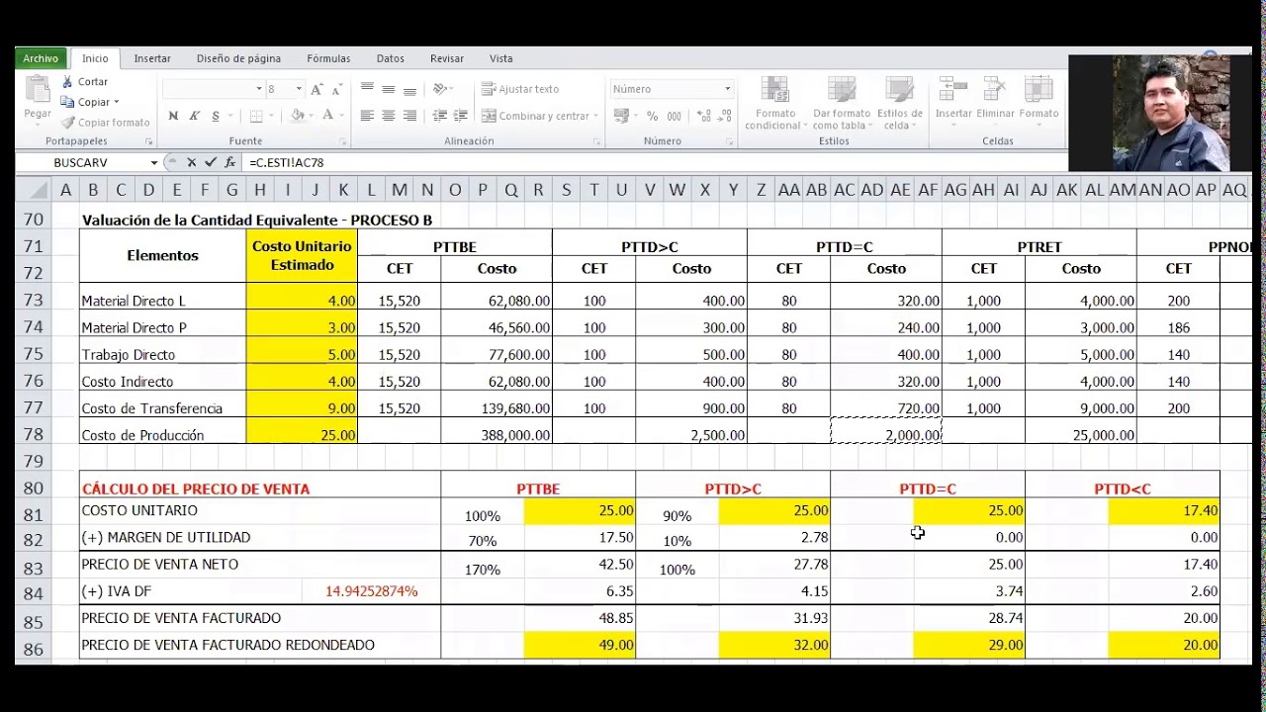Toggle Combinar y centrar for selected cells
This screenshot has height=712, width=1266.
534,116
